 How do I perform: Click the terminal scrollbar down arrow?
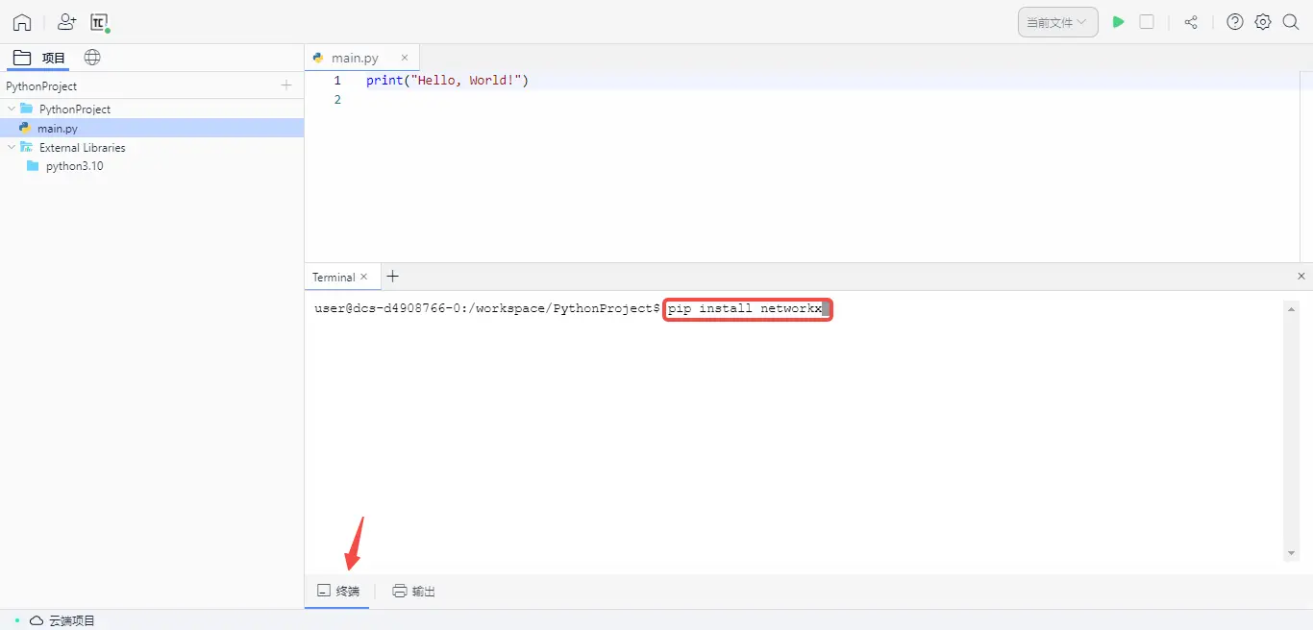click(x=1291, y=553)
